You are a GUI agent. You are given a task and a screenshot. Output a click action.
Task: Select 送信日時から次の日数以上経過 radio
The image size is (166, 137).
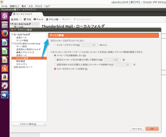(55, 65)
